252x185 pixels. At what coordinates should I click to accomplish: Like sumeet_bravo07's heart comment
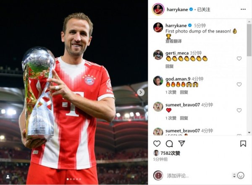point(239,110)
